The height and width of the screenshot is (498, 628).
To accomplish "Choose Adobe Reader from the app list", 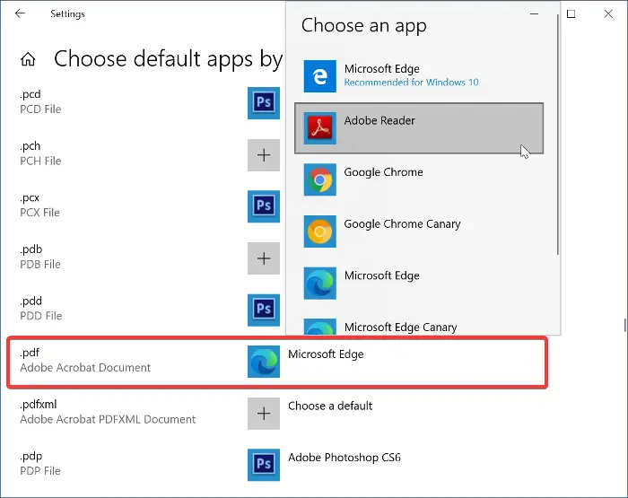I will 419,128.
